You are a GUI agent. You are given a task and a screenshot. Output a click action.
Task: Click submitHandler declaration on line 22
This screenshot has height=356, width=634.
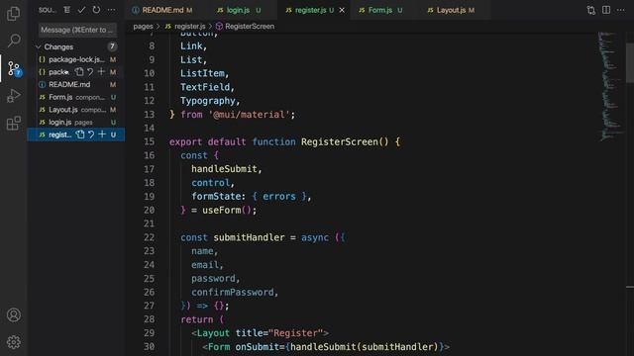[249, 237]
